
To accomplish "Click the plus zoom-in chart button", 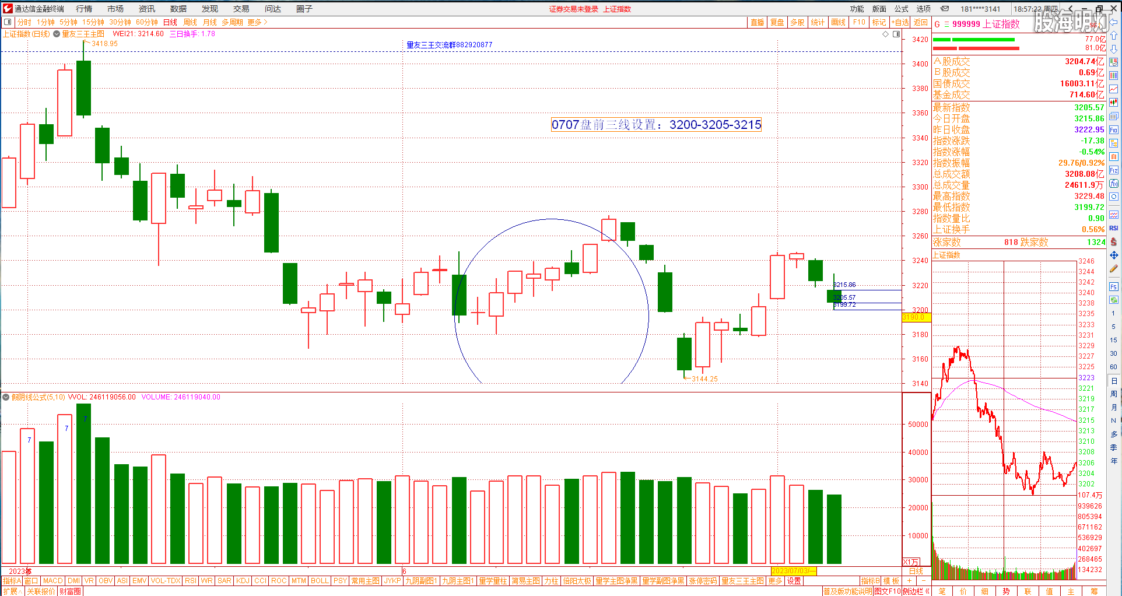I will (909, 581).
